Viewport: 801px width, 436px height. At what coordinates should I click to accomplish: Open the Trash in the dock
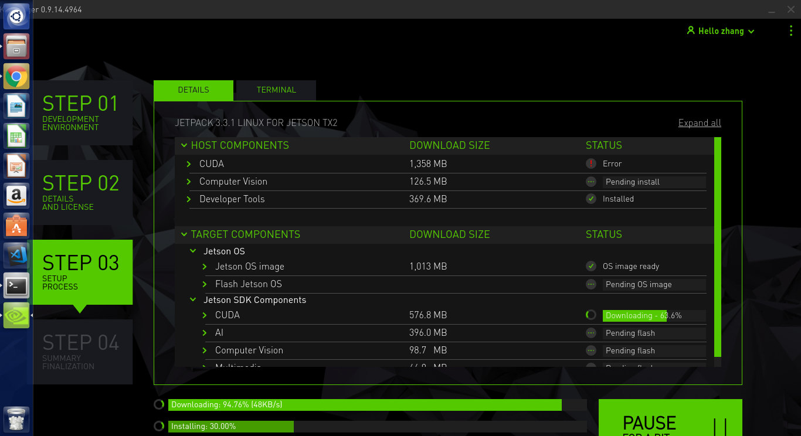16,418
